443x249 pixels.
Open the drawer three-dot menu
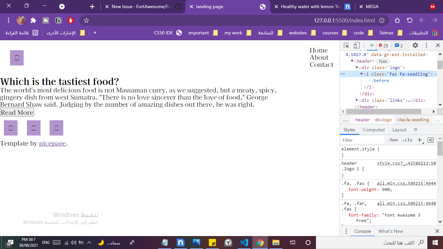[x=346, y=231]
